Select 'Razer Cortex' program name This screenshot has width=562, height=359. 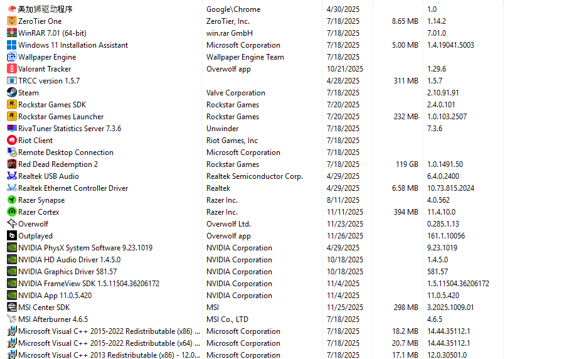[39, 212]
